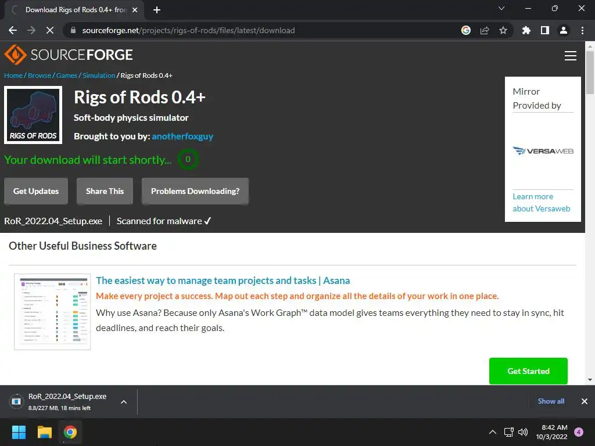Go to Home breadcrumb

tap(13, 75)
